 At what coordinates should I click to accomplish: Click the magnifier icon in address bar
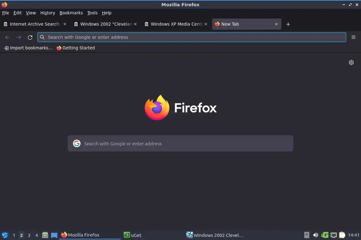coord(42,37)
